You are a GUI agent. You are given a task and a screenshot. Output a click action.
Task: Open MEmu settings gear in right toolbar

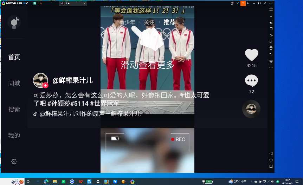pyautogui.click(x=271, y=61)
